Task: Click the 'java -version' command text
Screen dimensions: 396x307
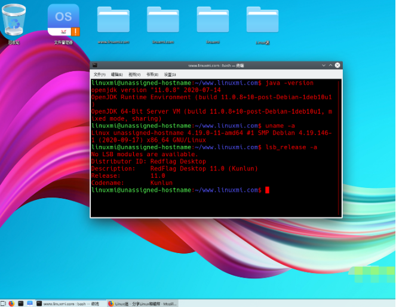Action: coord(290,83)
